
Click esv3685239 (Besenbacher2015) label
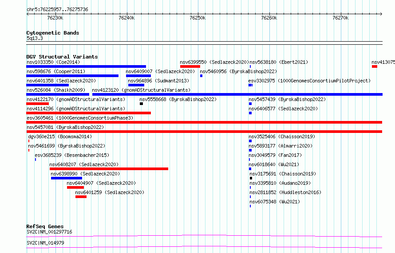point(72,155)
